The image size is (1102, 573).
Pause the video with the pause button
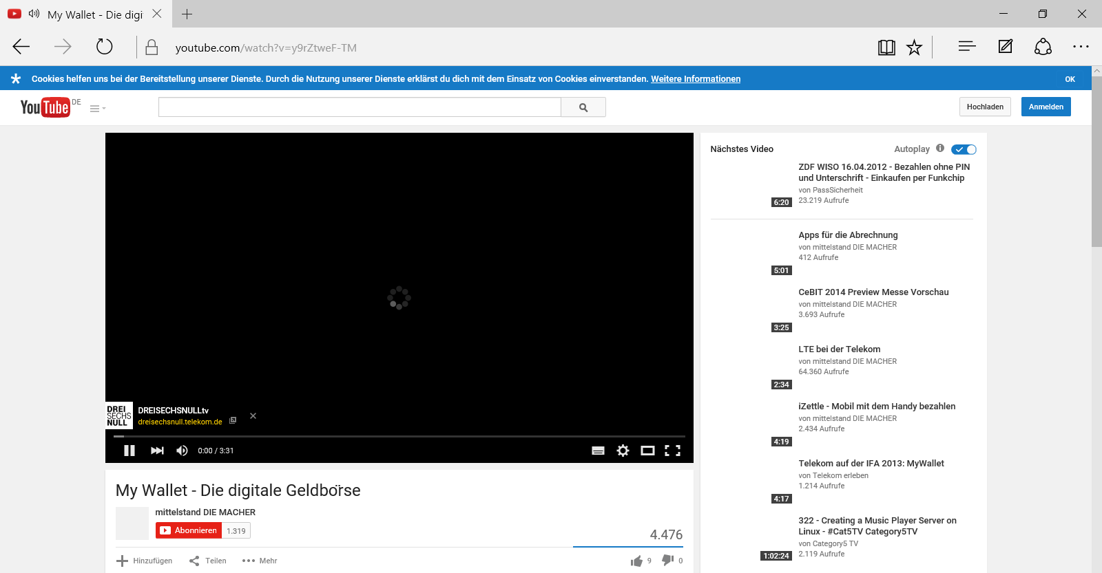tap(129, 451)
